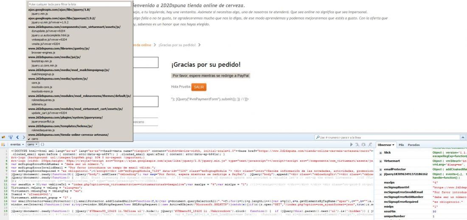Select jquery.min.js in the script list
This screenshot has width=467, height=220.
click(39, 14)
